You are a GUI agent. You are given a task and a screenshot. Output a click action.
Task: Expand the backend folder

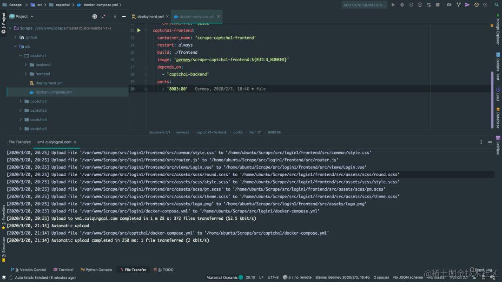point(26,65)
